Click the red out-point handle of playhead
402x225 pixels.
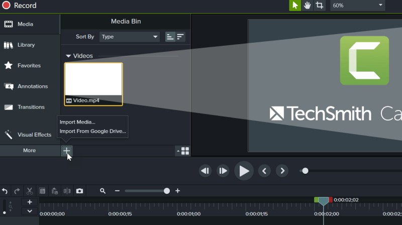[331, 199]
